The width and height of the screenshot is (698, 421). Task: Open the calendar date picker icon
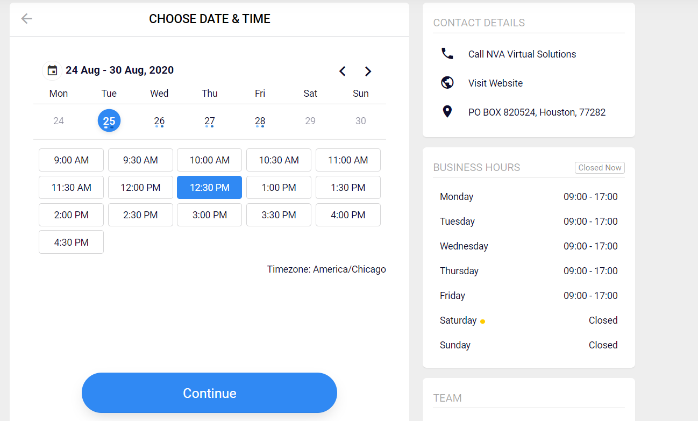tap(52, 70)
